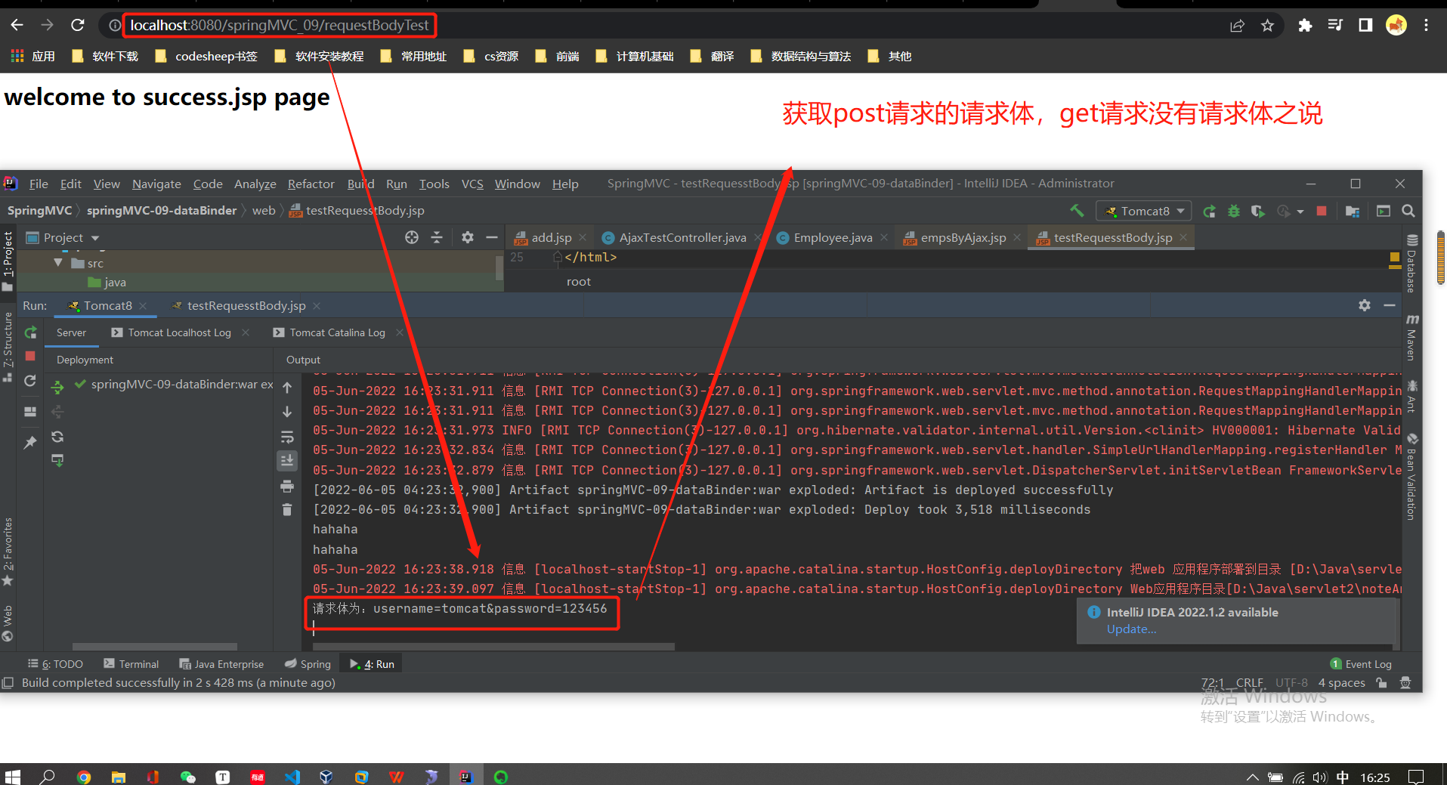Open the 应用 apps shortcut
This screenshot has height=785, width=1447.
tap(32, 56)
